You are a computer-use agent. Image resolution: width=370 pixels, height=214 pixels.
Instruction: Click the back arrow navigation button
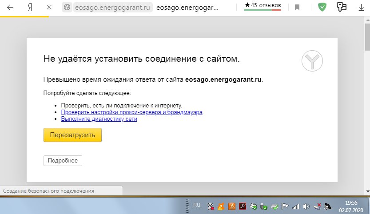pos(10,7)
